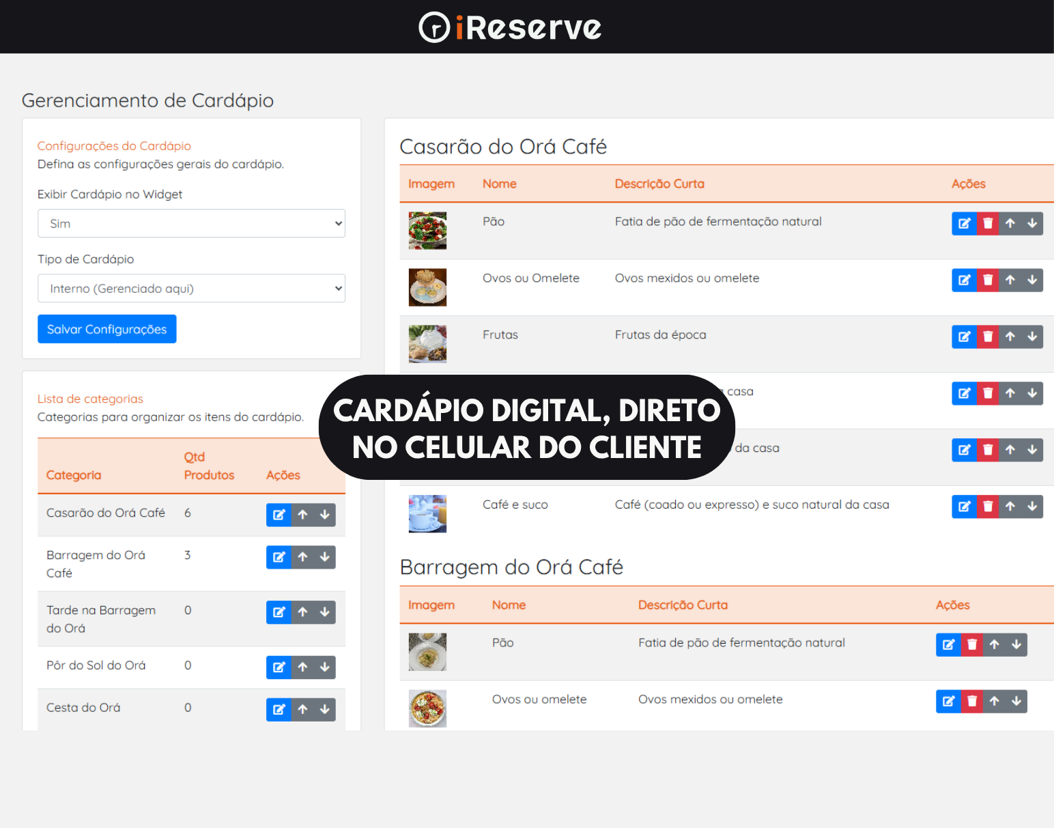
Task: Edit the Café e suco item
Action: coord(965,507)
